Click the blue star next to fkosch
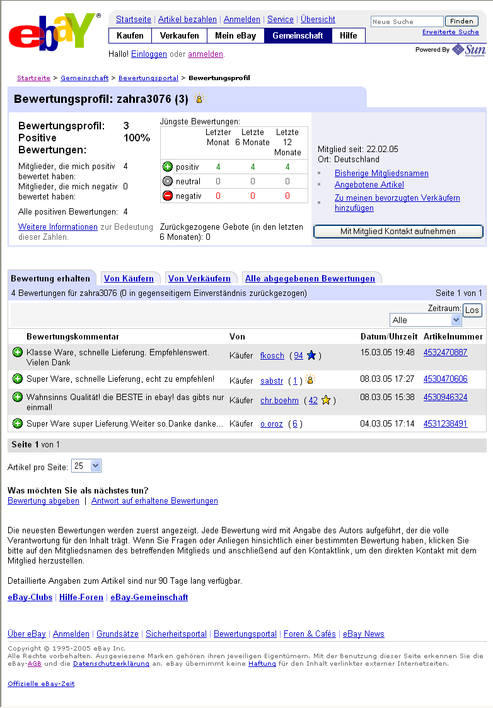 point(311,355)
